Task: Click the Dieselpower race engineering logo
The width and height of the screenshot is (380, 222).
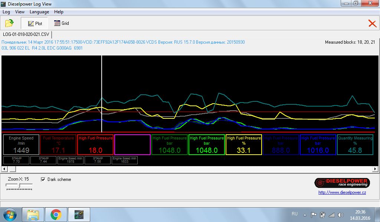Action: (341, 183)
